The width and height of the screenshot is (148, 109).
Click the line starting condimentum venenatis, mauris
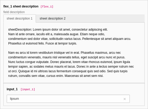click(x=67, y=57)
